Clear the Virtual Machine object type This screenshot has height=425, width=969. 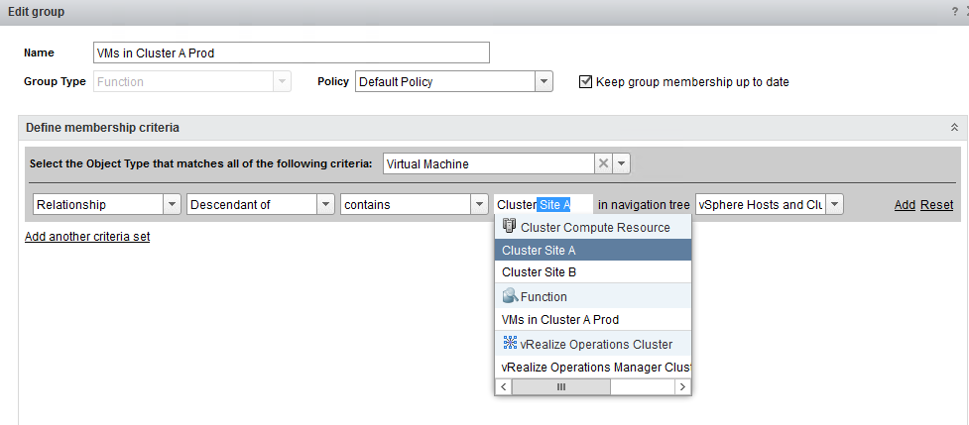pos(602,163)
